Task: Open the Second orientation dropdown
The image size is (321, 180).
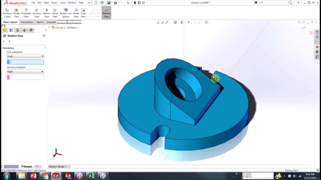Action: [25, 71]
